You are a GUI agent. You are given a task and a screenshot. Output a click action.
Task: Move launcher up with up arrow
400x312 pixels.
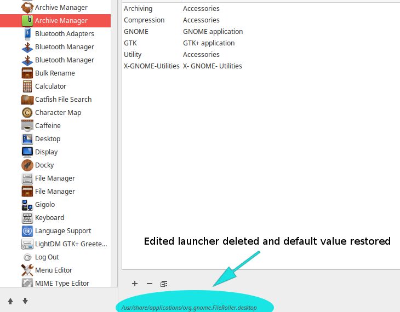coord(10,301)
